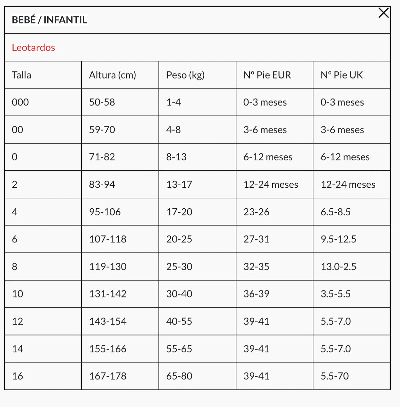
Task: Click the BEBÉ / INFANTIL title
Action: coord(49,20)
